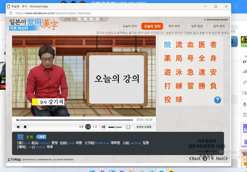The width and height of the screenshot is (247, 172).
Task: Select the kanji 安
Action: click(213, 72)
